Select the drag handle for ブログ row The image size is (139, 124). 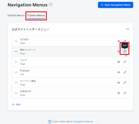(16, 62)
